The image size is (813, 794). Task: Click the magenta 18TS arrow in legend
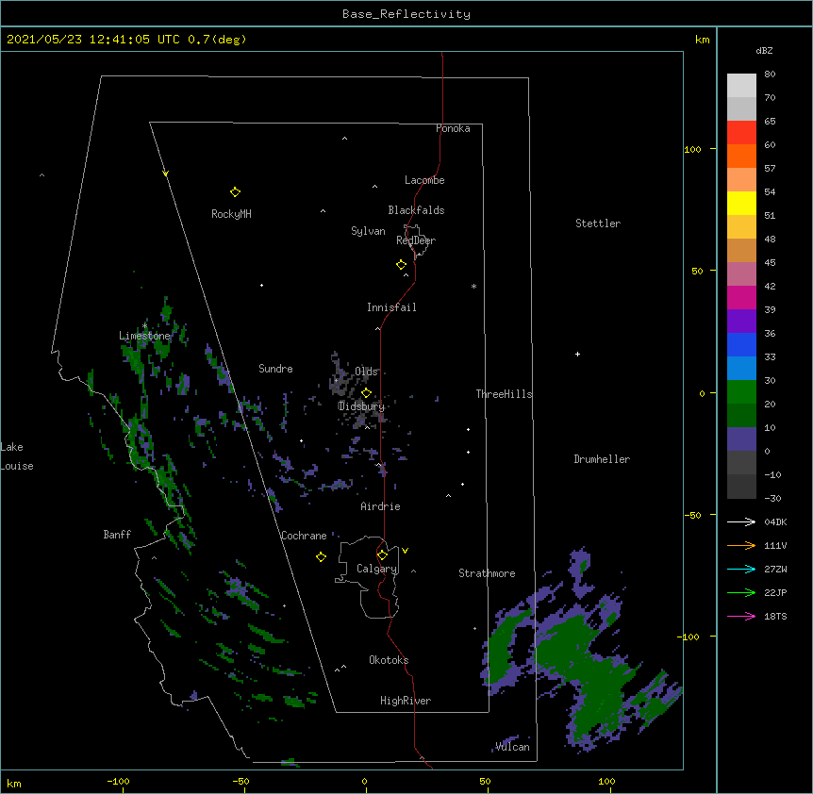coord(741,616)
